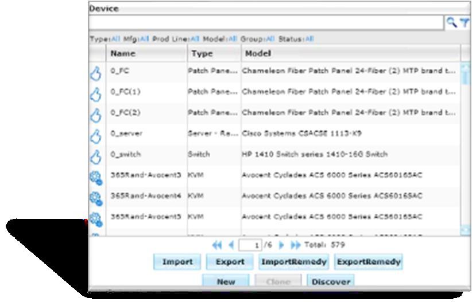The image size is (472, 302).
Task: Click the Import button
Action: click(x=177, y=262)
